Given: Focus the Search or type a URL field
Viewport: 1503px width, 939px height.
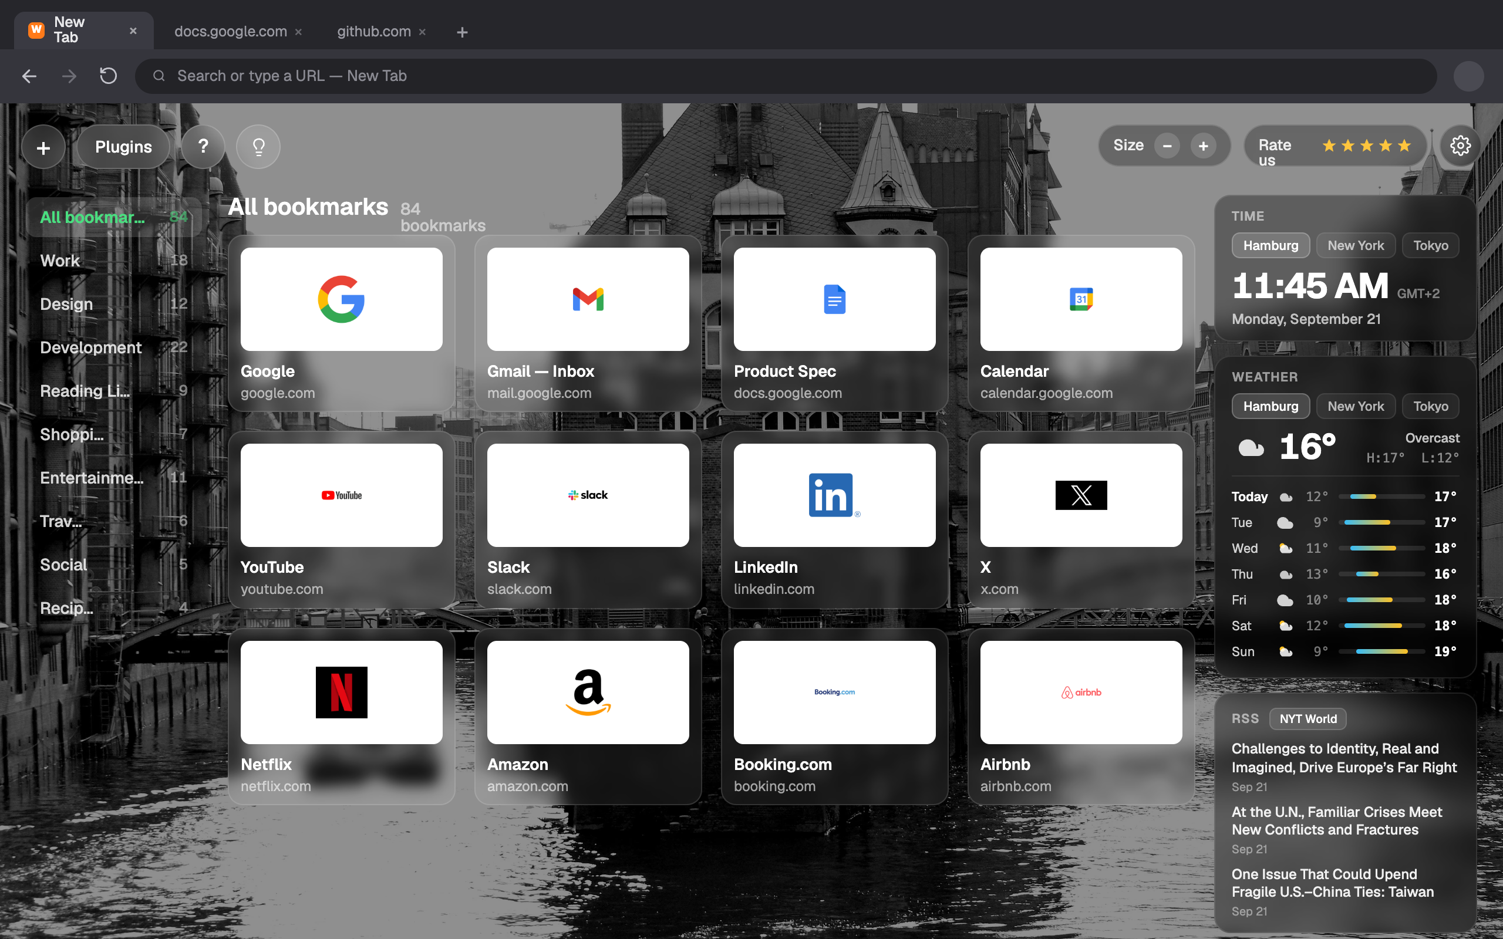Looking at the screenshot, I should point(786,76).
